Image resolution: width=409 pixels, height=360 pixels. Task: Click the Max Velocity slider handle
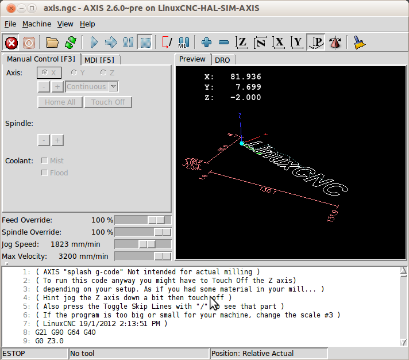tap(162, 256)
